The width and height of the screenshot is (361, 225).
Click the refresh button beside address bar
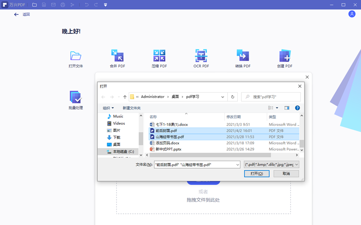tap(233, 97)
